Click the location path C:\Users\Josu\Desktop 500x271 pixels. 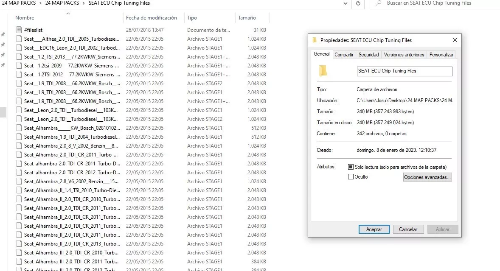coord(404,101)
